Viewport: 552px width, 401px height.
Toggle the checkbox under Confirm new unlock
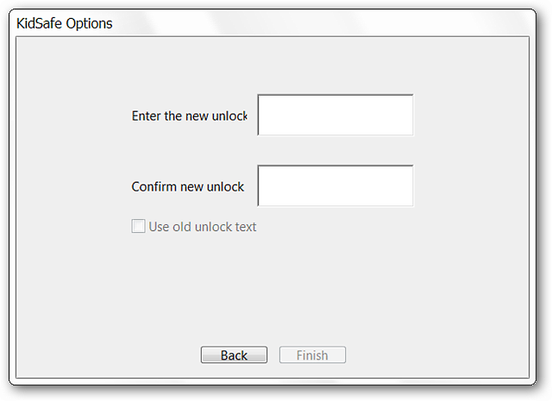(x=138, y=226)
